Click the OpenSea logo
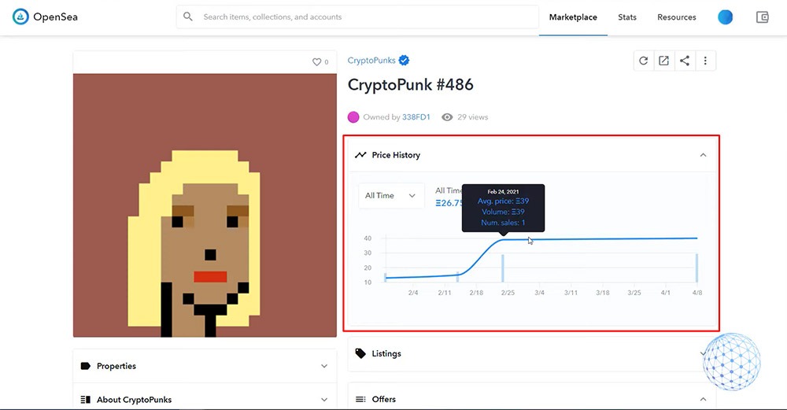 45,17
